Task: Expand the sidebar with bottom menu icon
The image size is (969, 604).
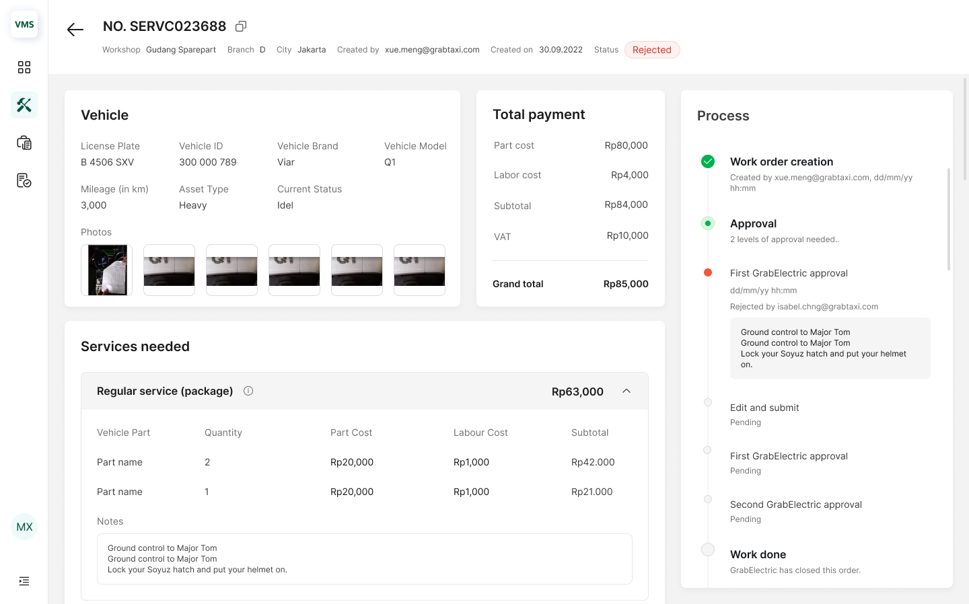Action: tap(24, 581)
